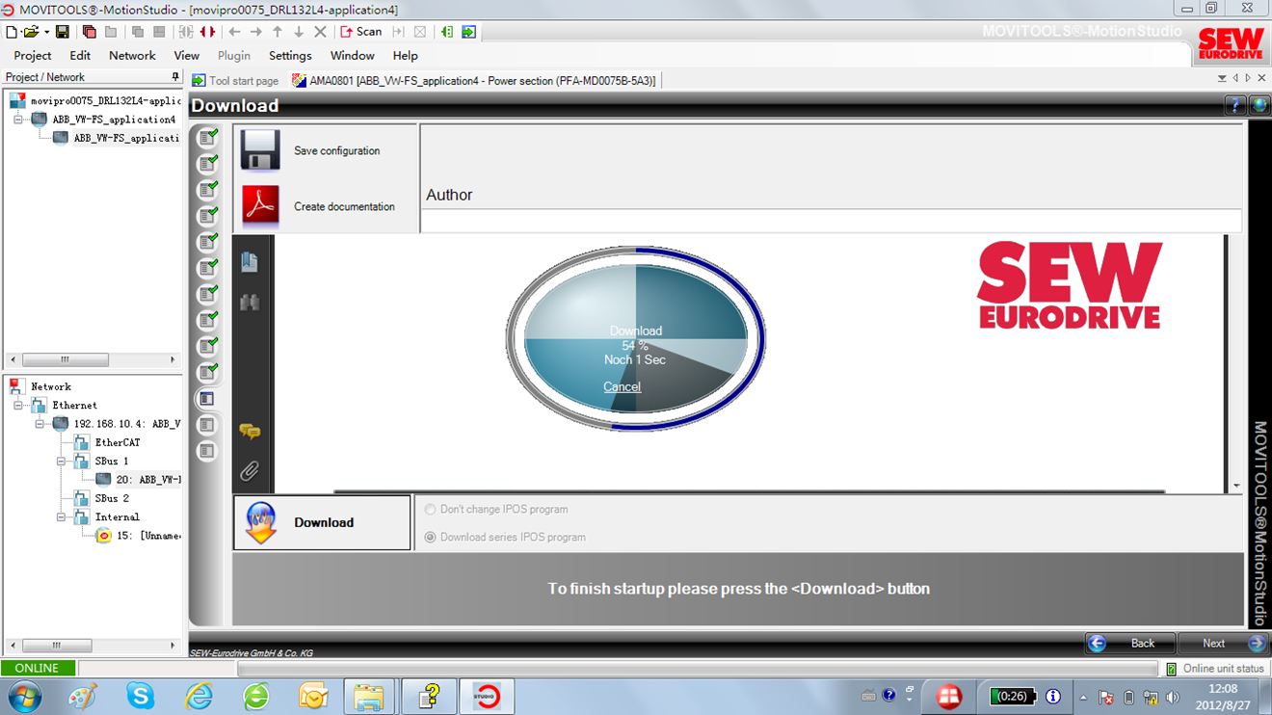Image resolution: width=1272 pixels, height=715 pixels.
Task: Open the Network menu
Action: 132,56
